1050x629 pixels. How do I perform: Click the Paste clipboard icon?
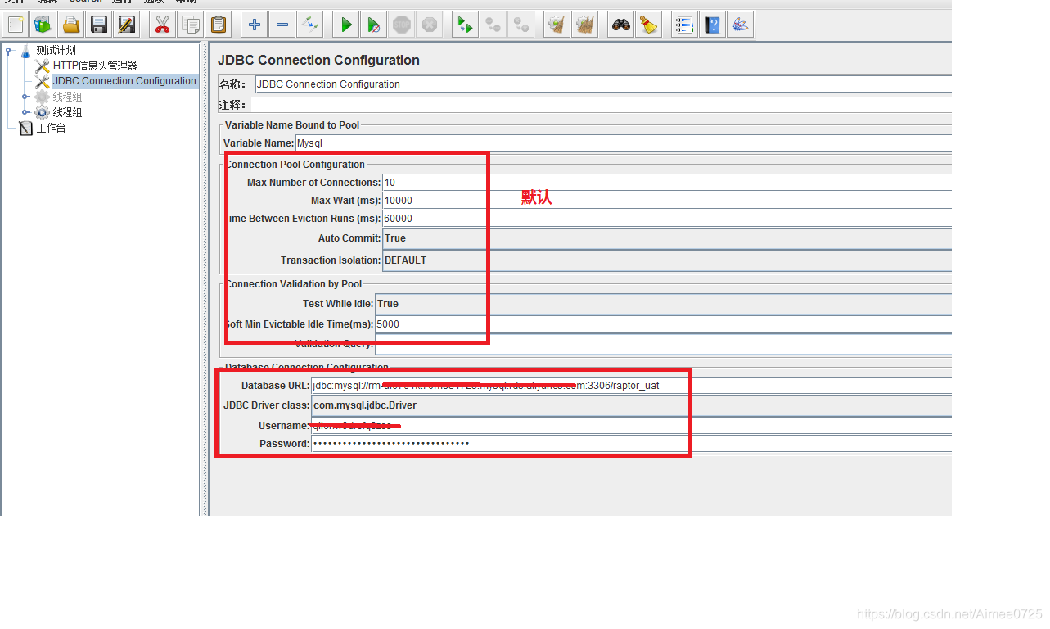click(x=219, y=25)
